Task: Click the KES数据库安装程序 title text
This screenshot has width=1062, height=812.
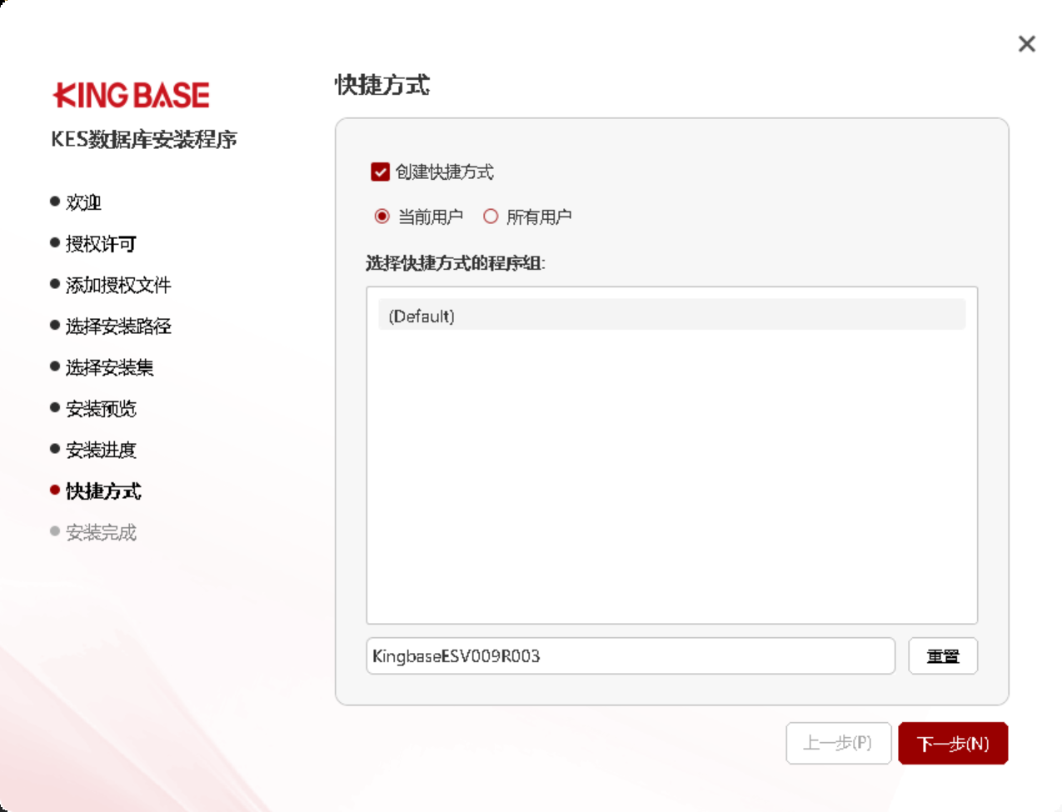Action: [144, 139]
